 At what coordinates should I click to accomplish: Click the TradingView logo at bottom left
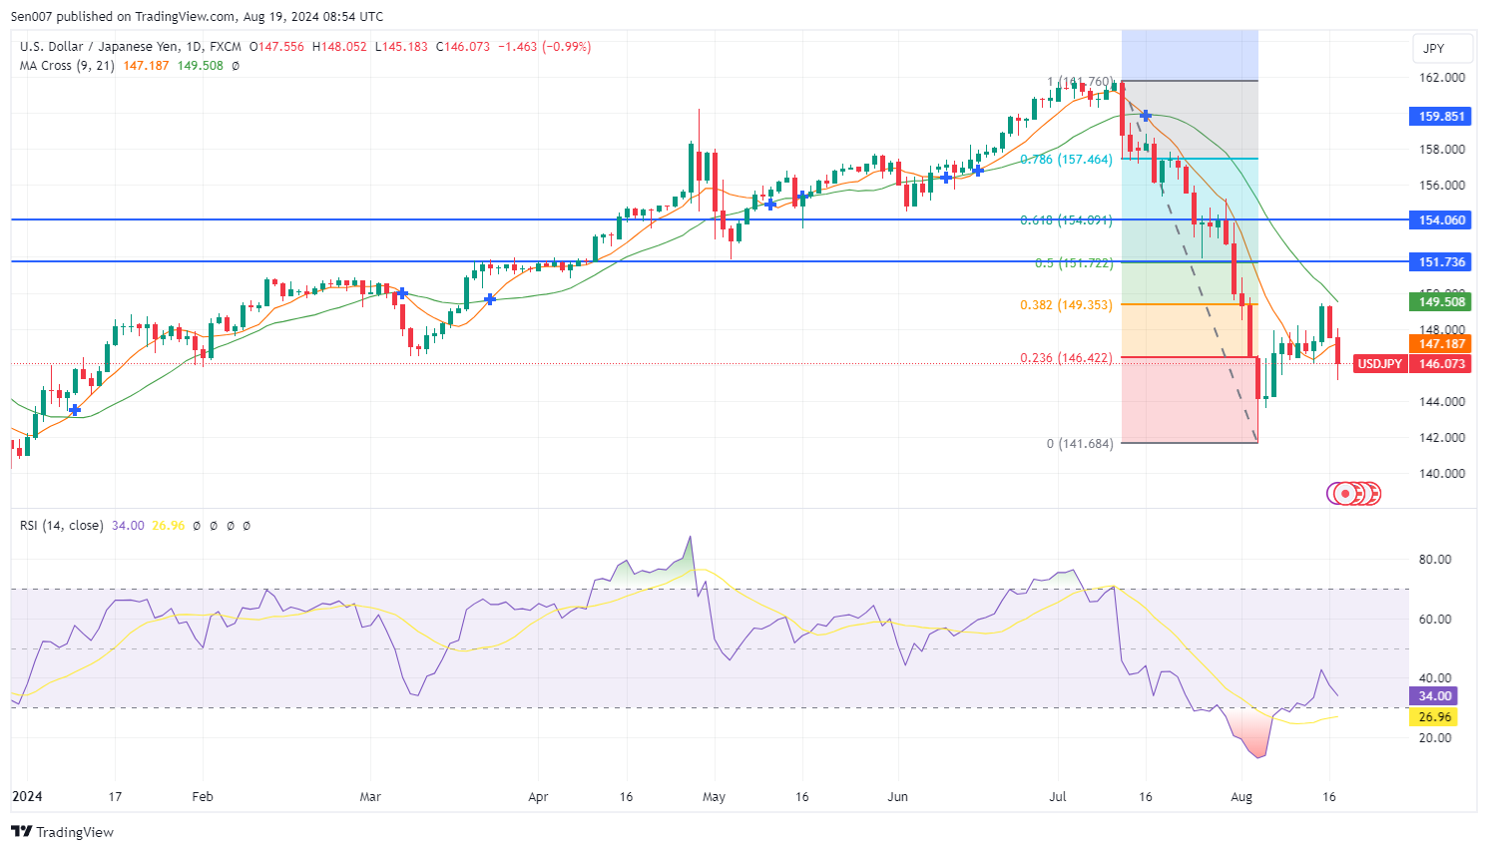click(63, 832)
